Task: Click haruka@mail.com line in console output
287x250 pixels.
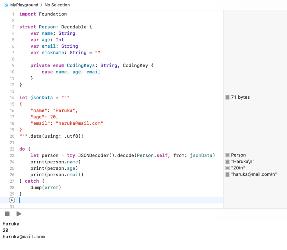Action: [24, 237]
